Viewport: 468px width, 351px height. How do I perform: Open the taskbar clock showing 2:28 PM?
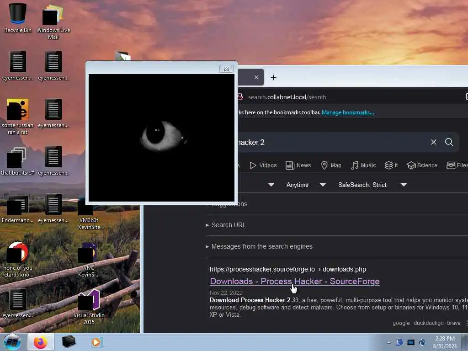445,342
